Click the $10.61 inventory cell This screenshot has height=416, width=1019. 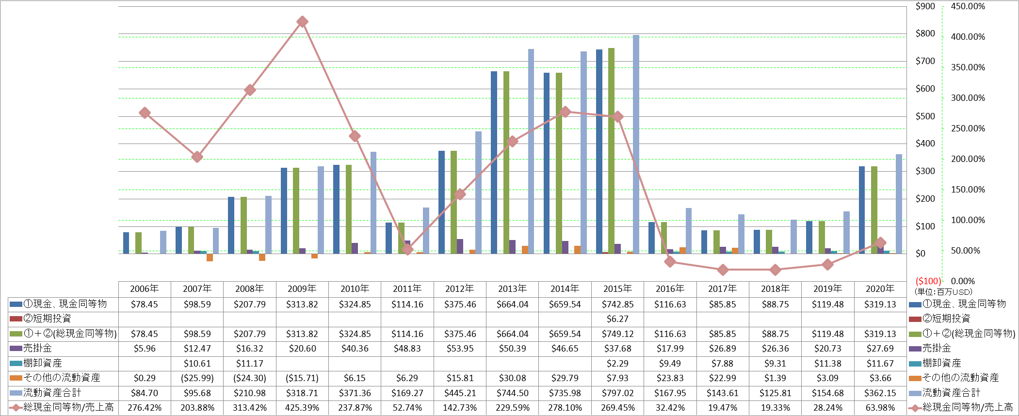point(197,364)
